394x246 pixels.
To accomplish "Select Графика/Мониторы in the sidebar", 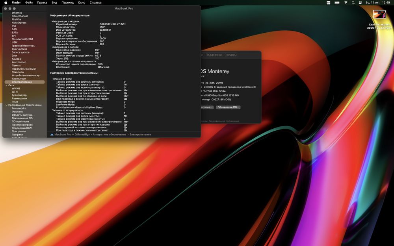I will click(x=23, y=46).
